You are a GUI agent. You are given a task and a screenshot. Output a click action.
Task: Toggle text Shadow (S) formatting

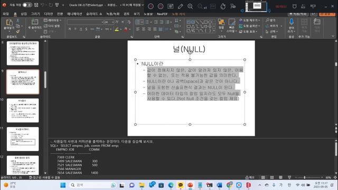[x=86, y=29]
